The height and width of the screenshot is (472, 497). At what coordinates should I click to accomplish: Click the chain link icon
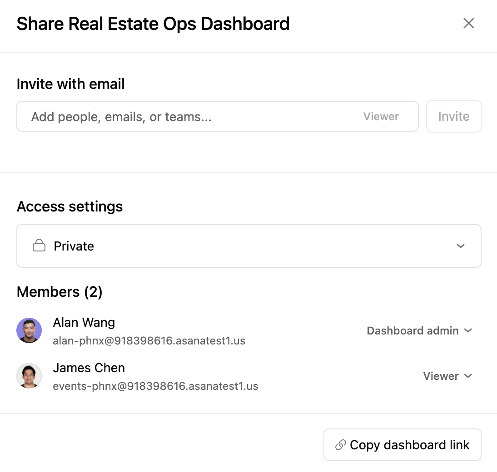point(340,445)
